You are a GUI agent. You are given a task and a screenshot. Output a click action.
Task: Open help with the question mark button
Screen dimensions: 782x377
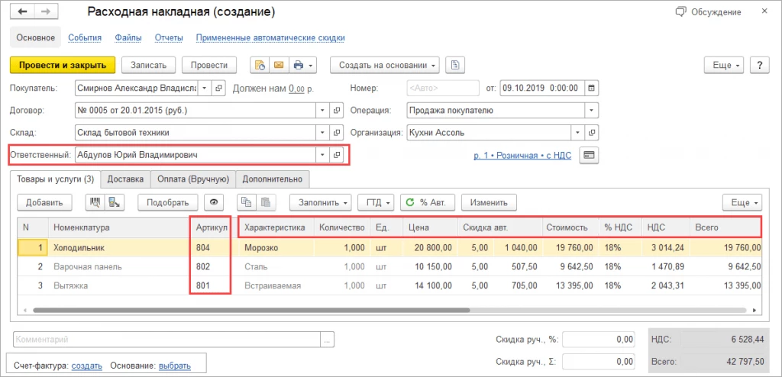coord(760,66)
